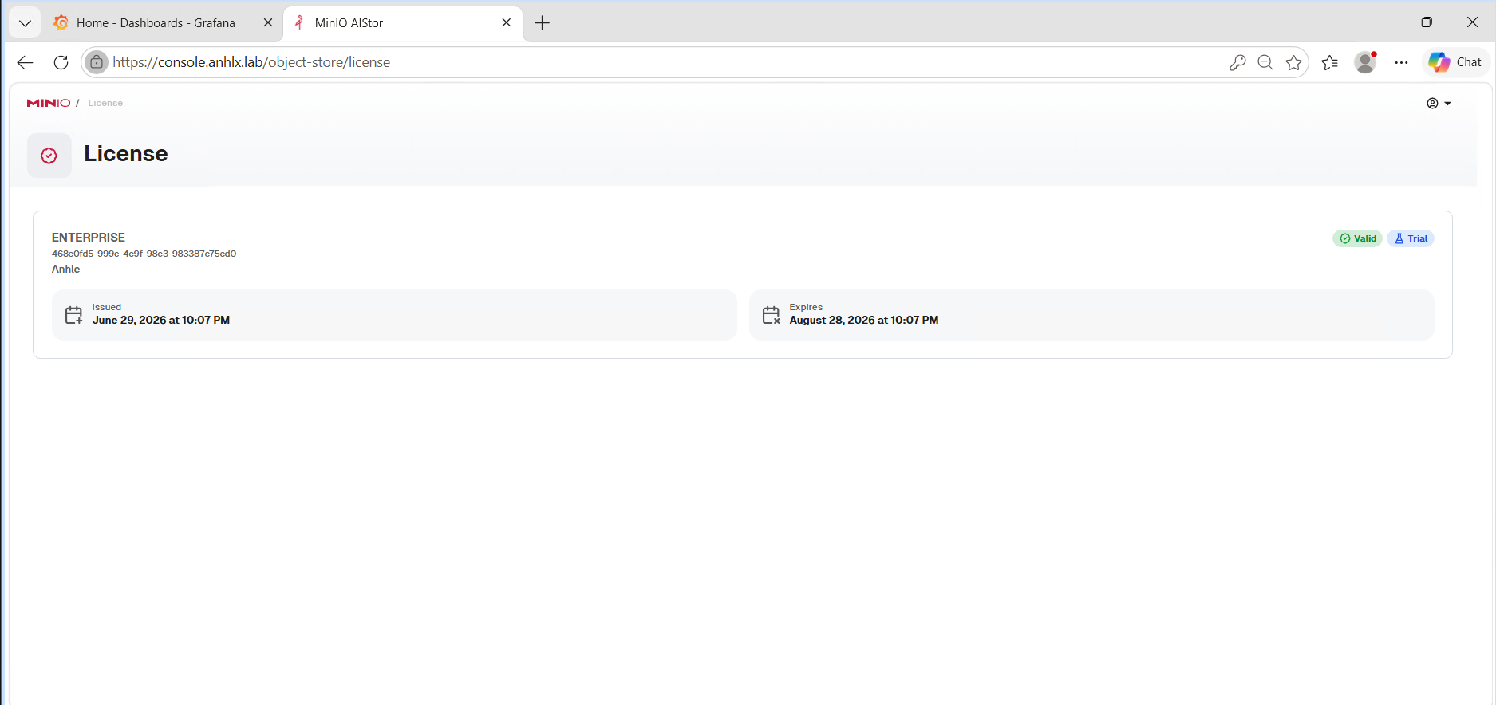Click the License breadcrumb item
Image resolution: width=1496 pixels, height=705 pixels.
105,103
